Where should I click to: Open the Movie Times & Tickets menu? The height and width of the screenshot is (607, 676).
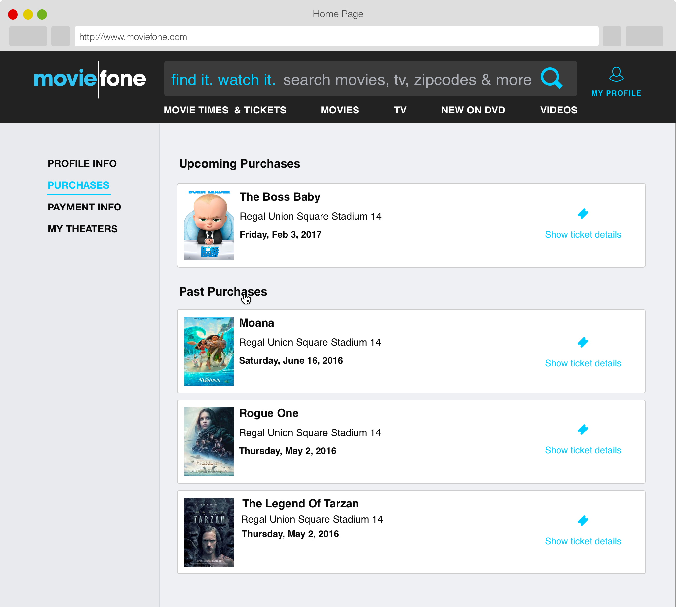pyautogui.click(x=224, y=110)
